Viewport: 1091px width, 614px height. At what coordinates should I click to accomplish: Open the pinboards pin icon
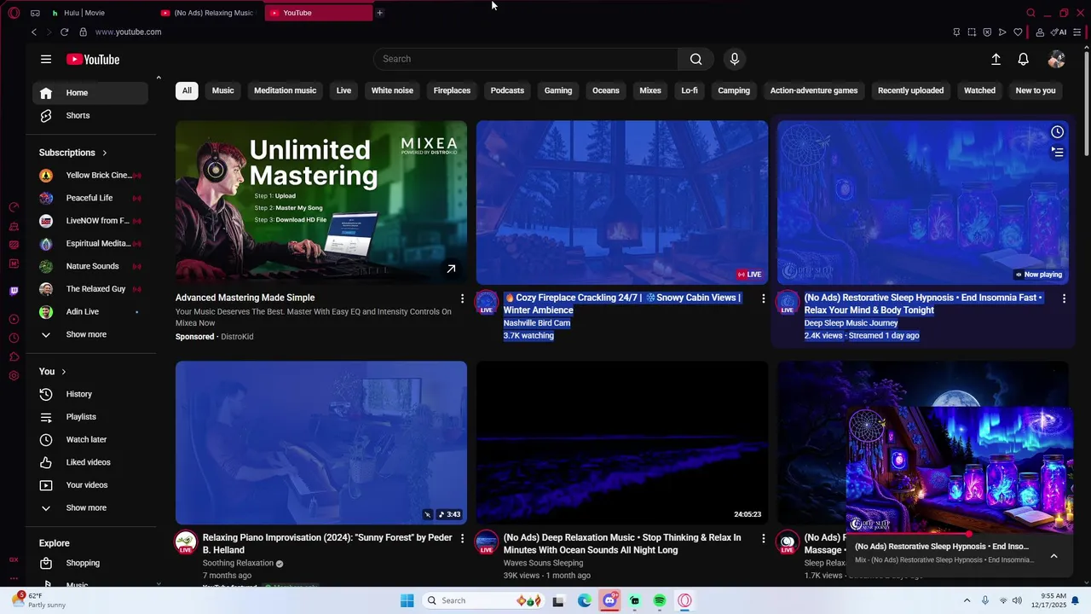(956, 32)
